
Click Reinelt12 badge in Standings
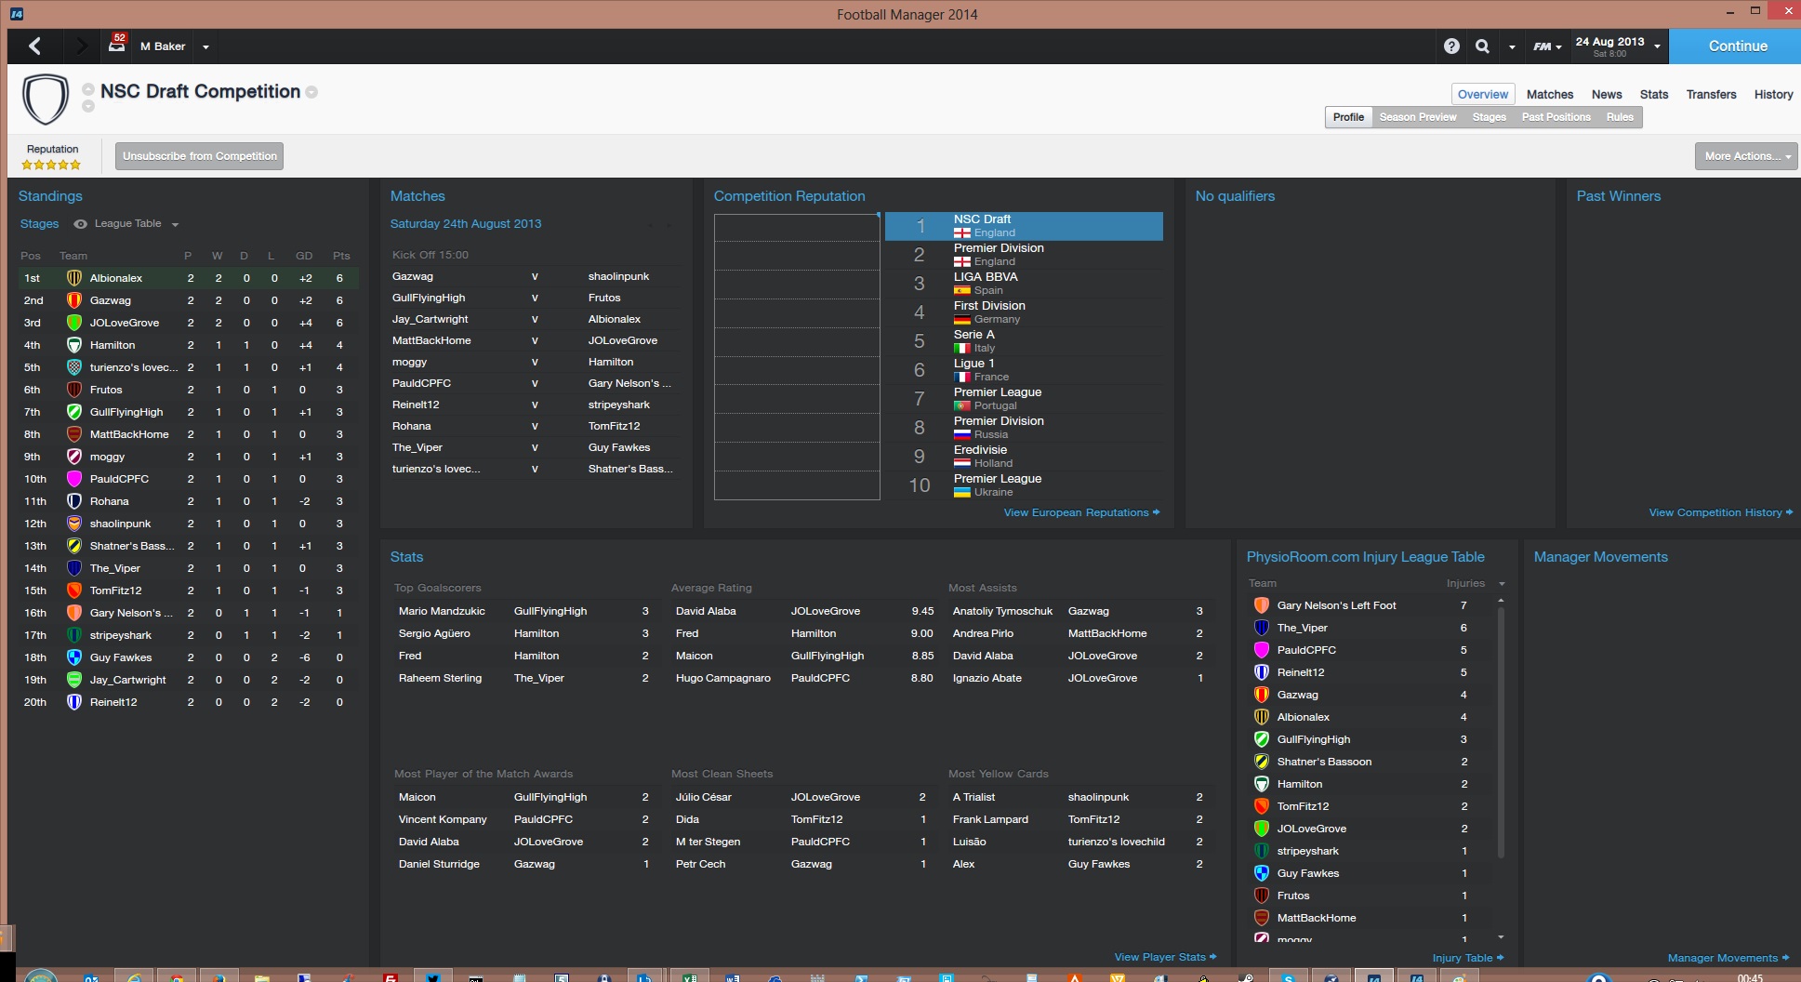pyautogui.click(x=74, y=702)
